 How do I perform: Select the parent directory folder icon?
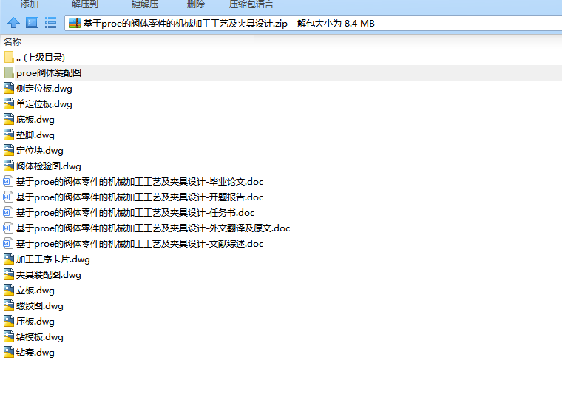coord(9,58)
